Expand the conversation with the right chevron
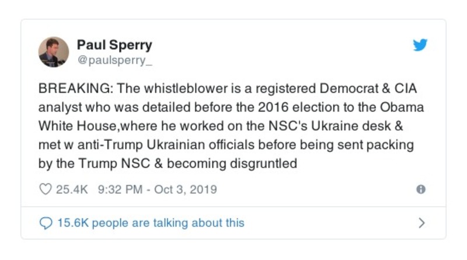Viewport: 467px width, 260px height. tap(421, 223)
